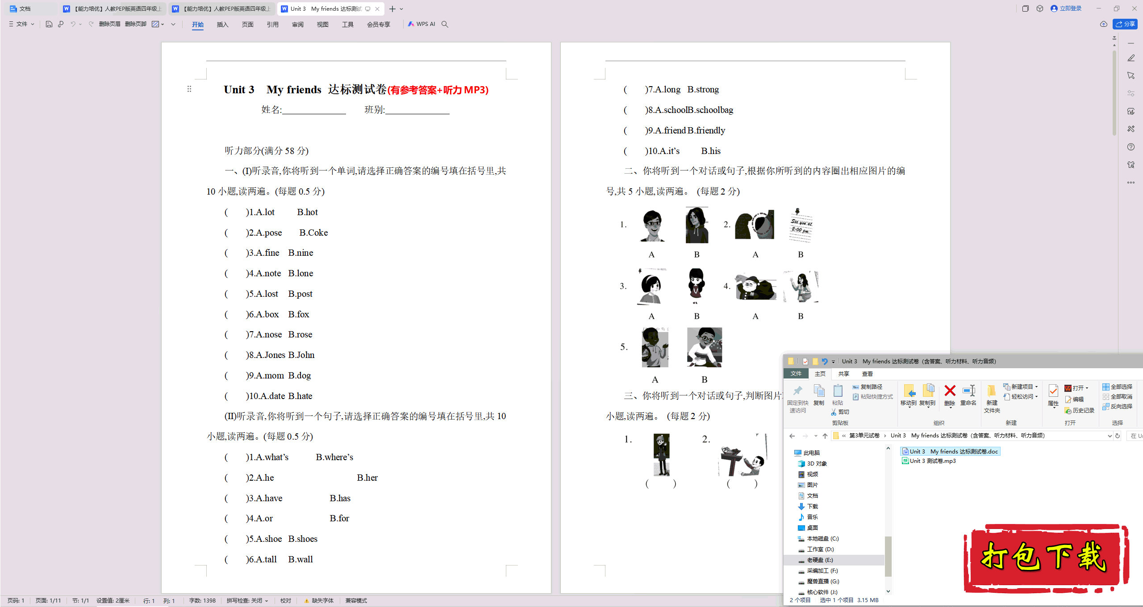
Task: Click invert selection in Explorer ribbon
Action: [x=1117, y=407]
